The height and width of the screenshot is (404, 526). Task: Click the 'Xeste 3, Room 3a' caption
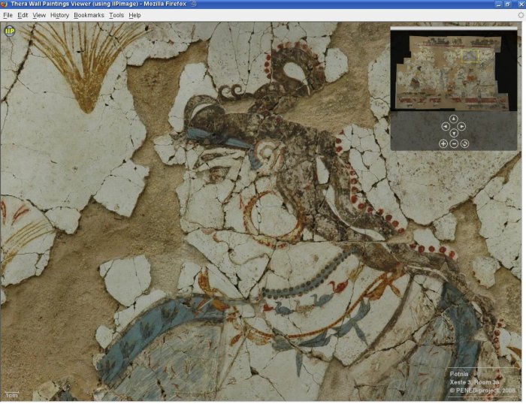(474, 382)
